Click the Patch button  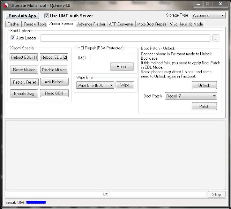click(204, 106)
